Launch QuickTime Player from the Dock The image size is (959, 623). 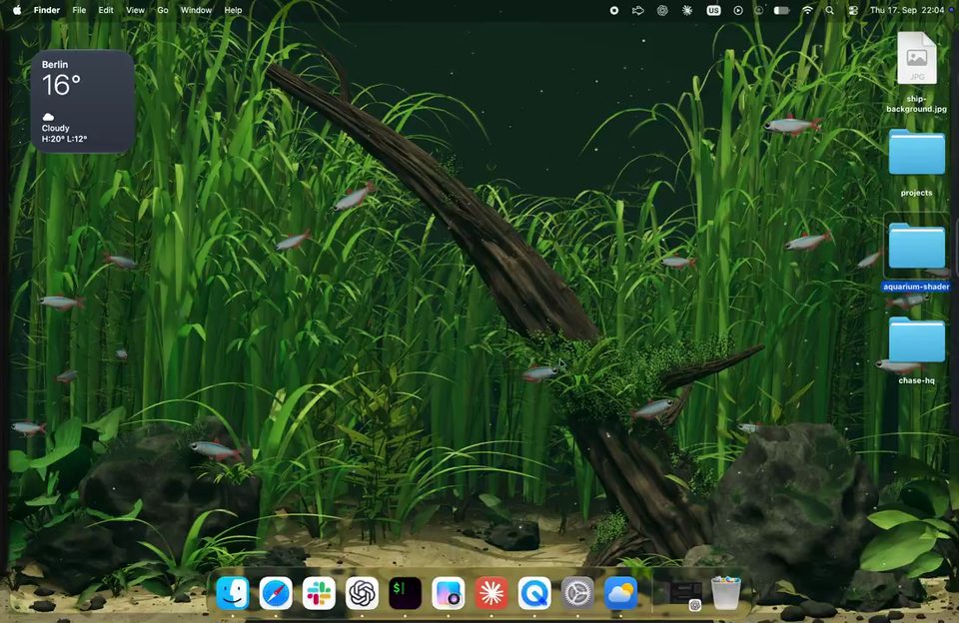click(x=534, y=593)
